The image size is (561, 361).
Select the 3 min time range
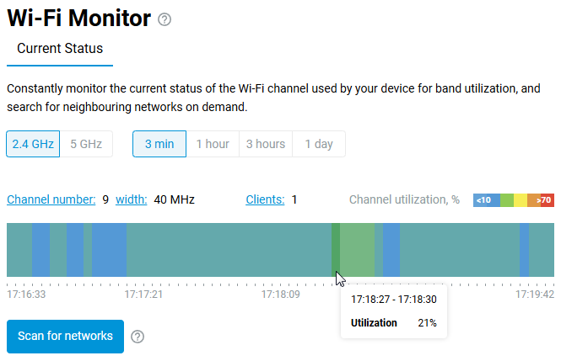[x=159, y=144]
